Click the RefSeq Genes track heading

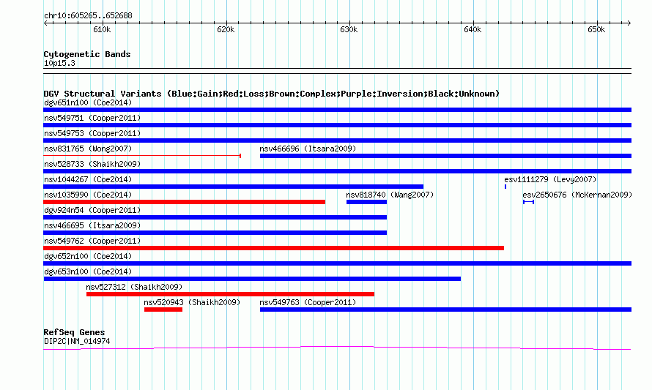(x=74, y=332)
